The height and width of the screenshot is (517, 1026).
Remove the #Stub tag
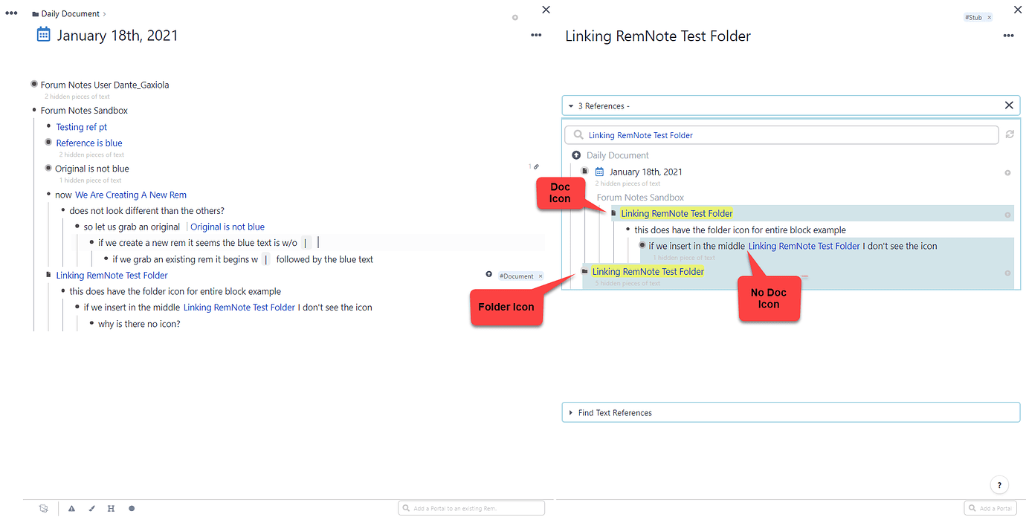(989, 17)
